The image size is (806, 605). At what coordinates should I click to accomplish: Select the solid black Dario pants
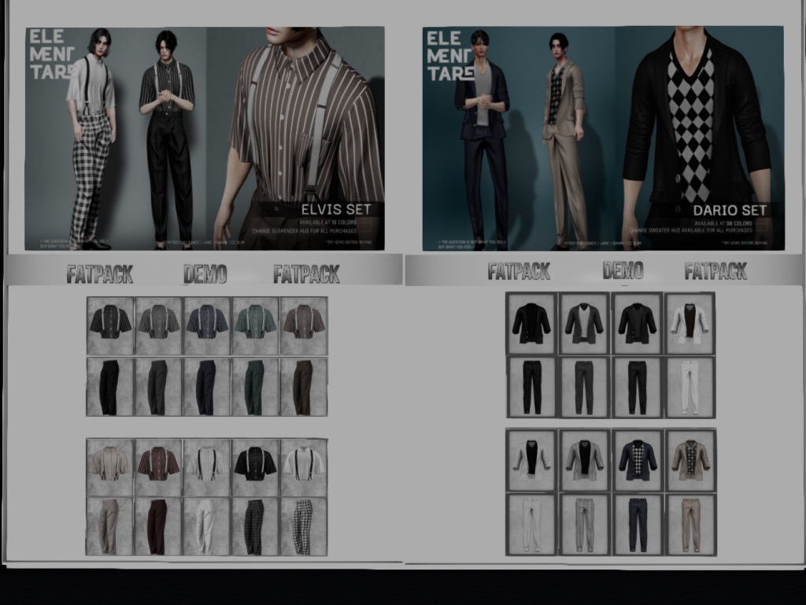tap(531, 387)
